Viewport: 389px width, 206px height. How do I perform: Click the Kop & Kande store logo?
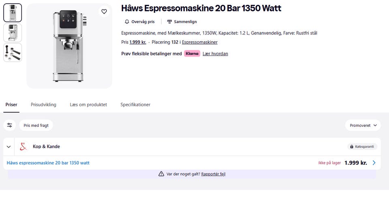pos(24,147)
